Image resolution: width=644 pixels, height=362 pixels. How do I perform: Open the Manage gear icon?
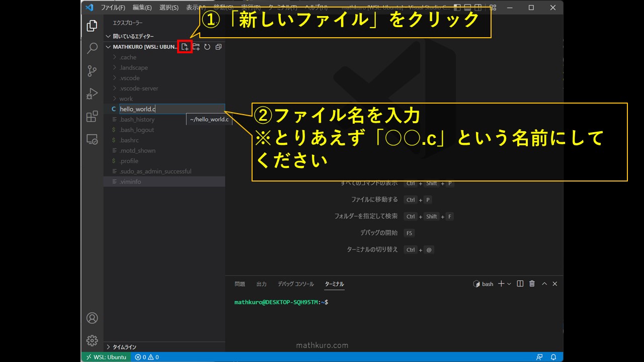click(92, 340)
